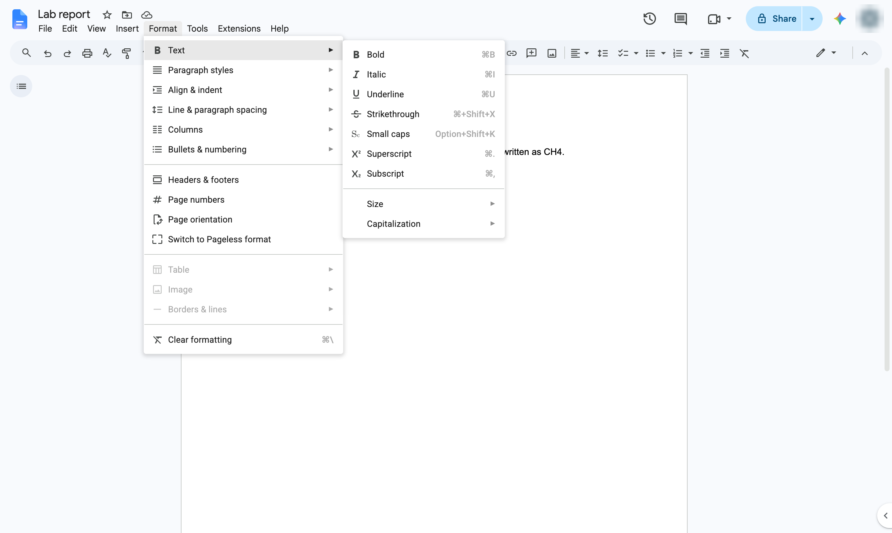Hide the menus with collapse chevron

[865, 54]
